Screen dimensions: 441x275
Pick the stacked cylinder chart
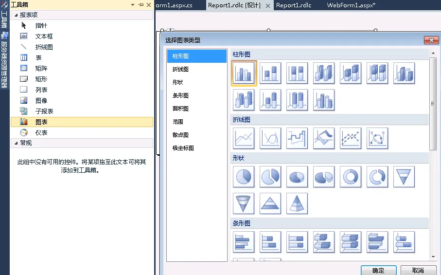coord(270,100)
